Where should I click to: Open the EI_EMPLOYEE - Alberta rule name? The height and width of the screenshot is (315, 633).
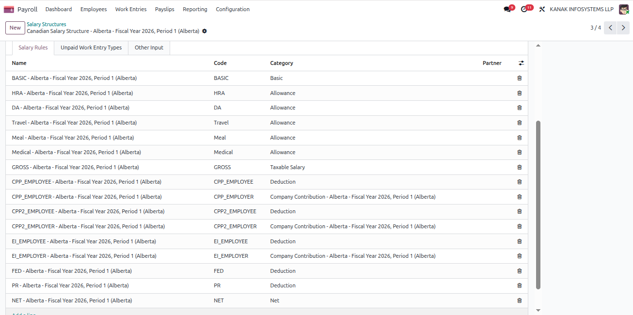click(84, 241)
